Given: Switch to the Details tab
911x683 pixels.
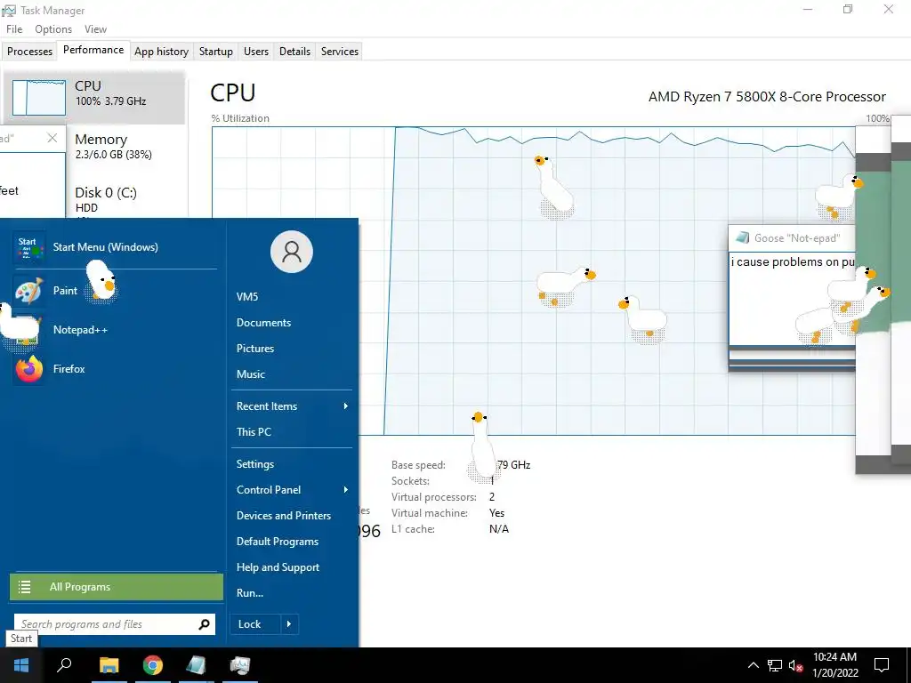Looking at the screenshot, I should tap(294, 51).
